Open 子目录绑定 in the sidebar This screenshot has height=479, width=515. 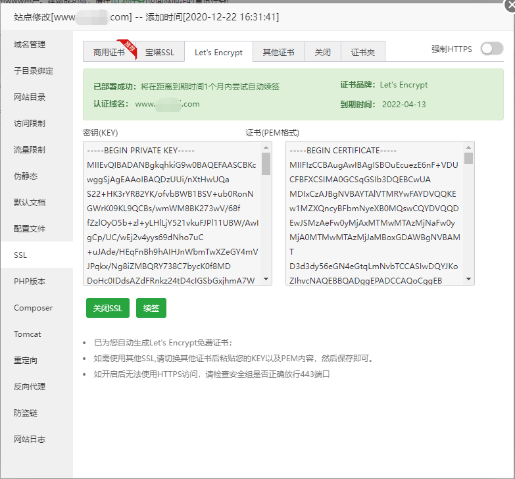37,70
